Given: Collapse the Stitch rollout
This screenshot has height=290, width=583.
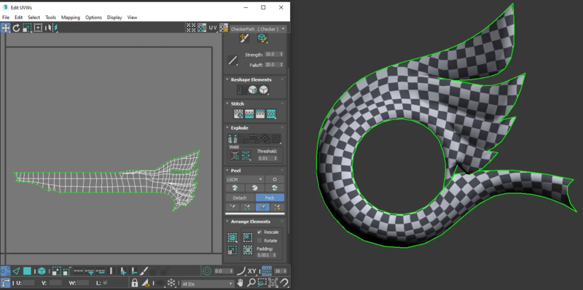Looking at the screenshot, I should (227, 103).
